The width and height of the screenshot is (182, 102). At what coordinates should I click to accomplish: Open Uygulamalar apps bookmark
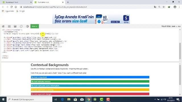[8, 11]
